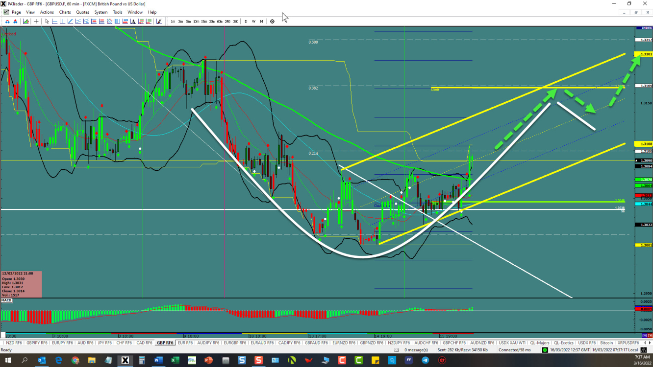The height and width of the screenshot is (367, 653).
Task: Select the pen freehand drawing tool
Action: click(159, 22)
